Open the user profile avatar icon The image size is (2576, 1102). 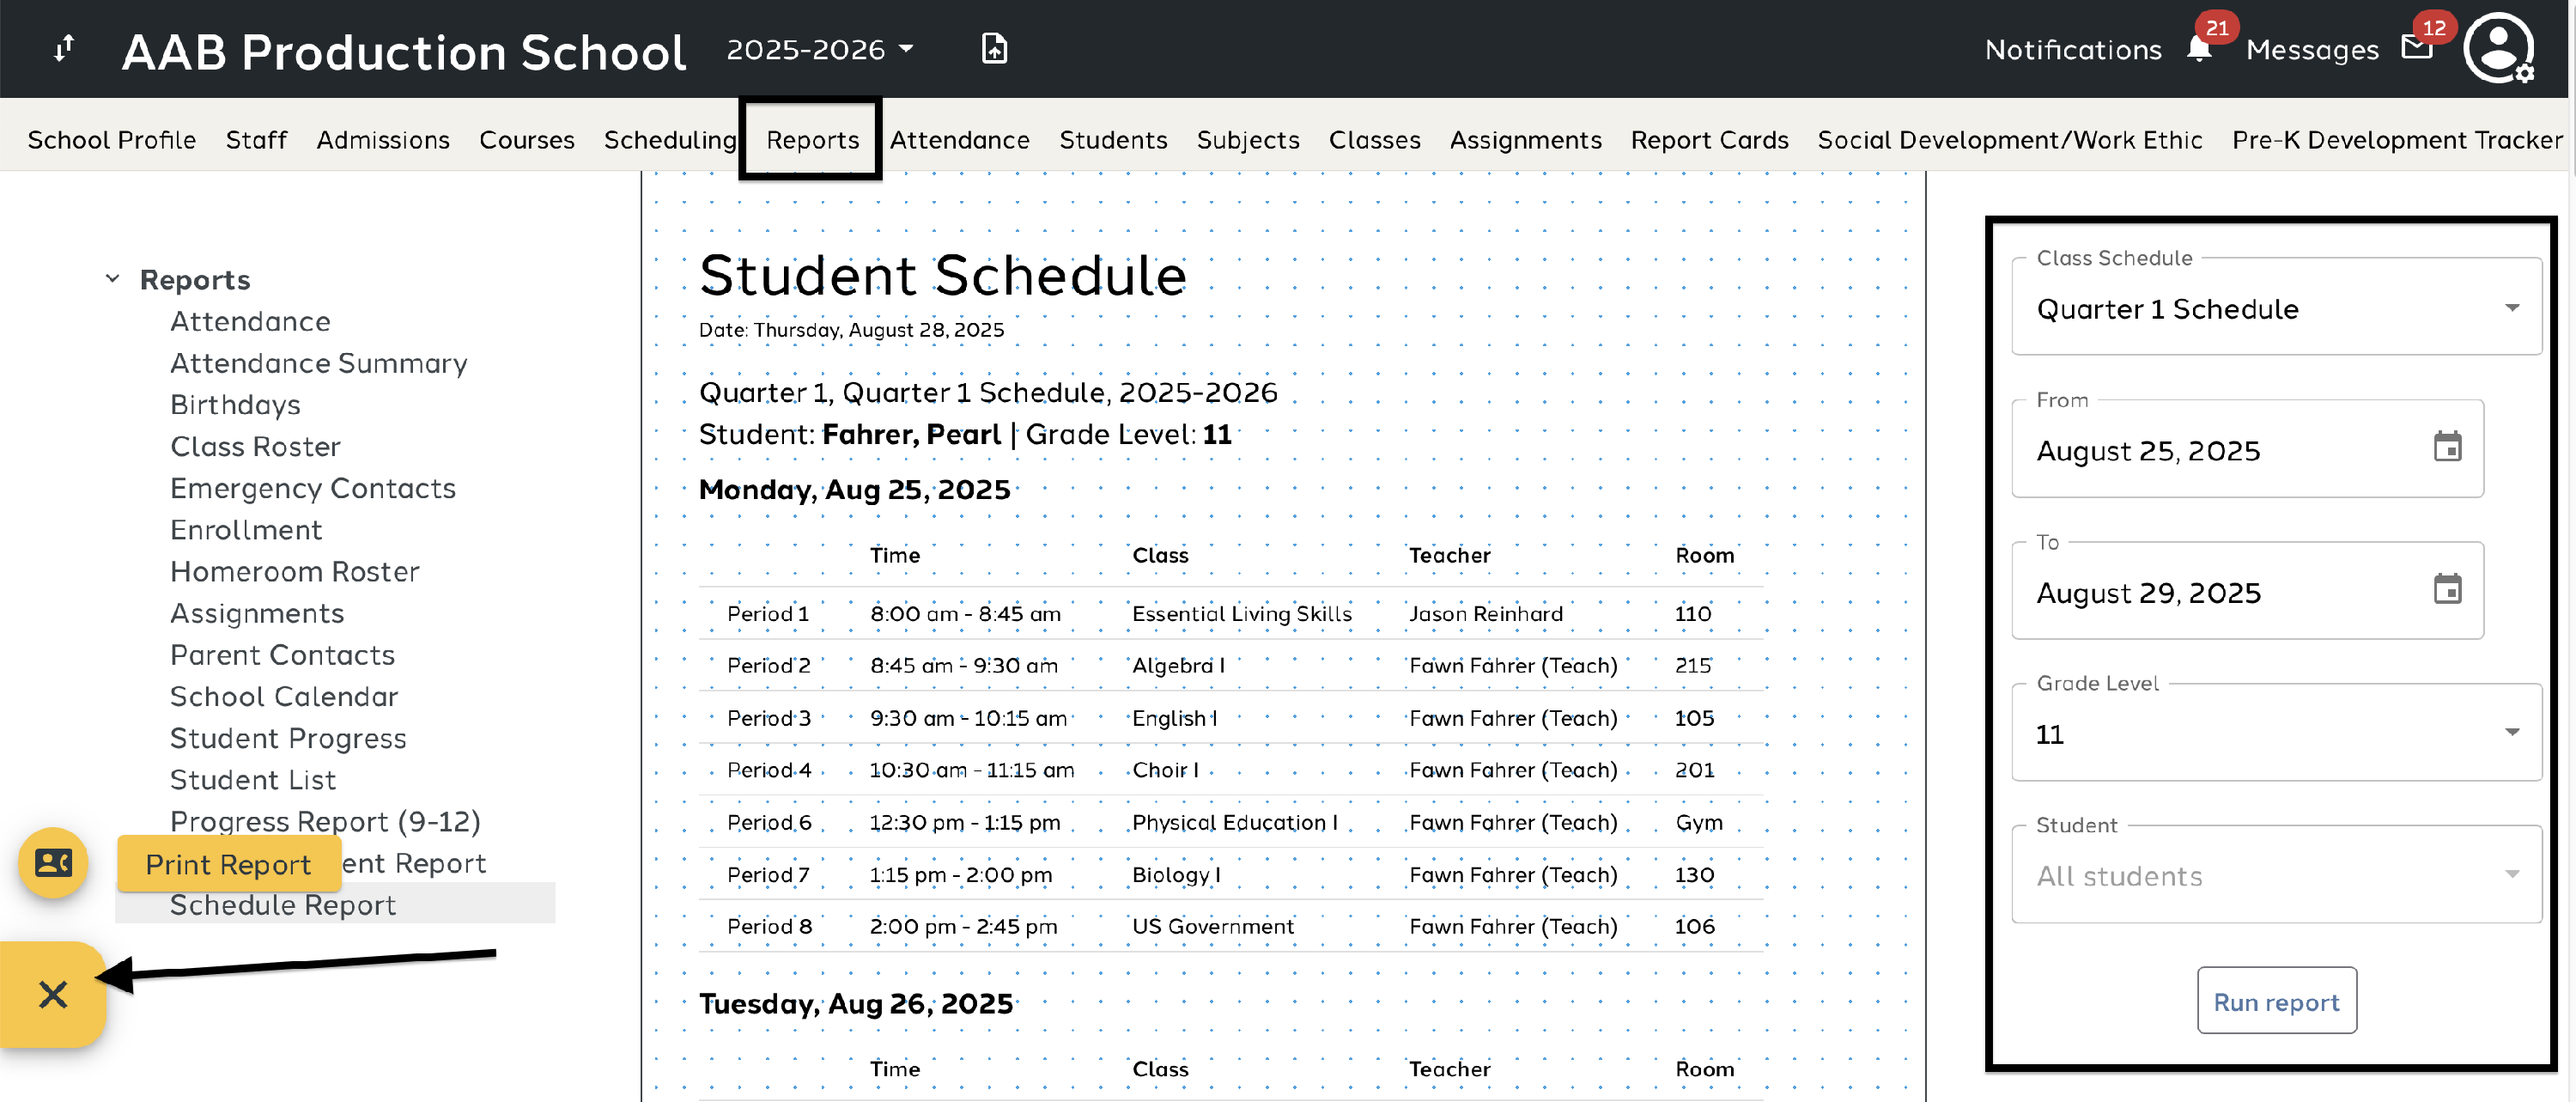[x=2498, y=48]
